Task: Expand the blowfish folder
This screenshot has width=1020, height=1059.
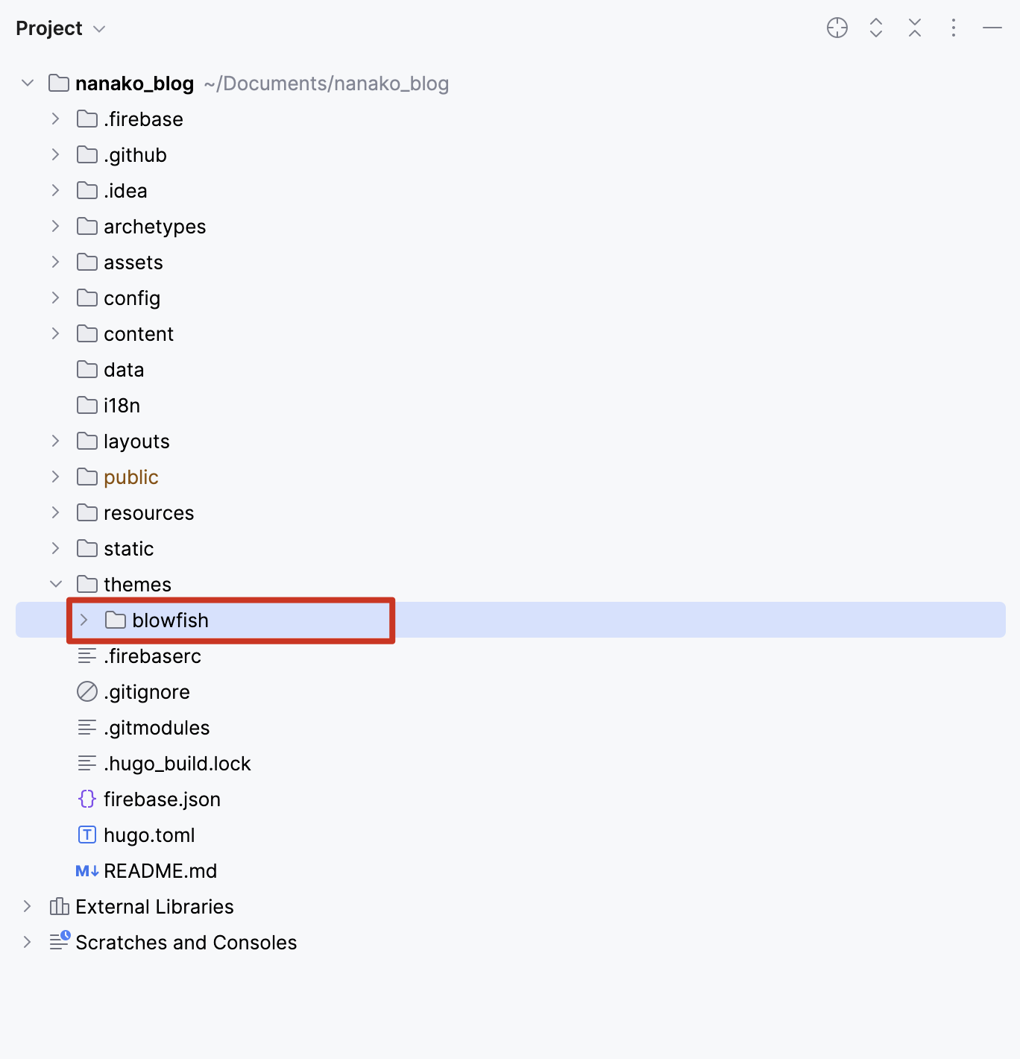Action: (x=84, y=620)
